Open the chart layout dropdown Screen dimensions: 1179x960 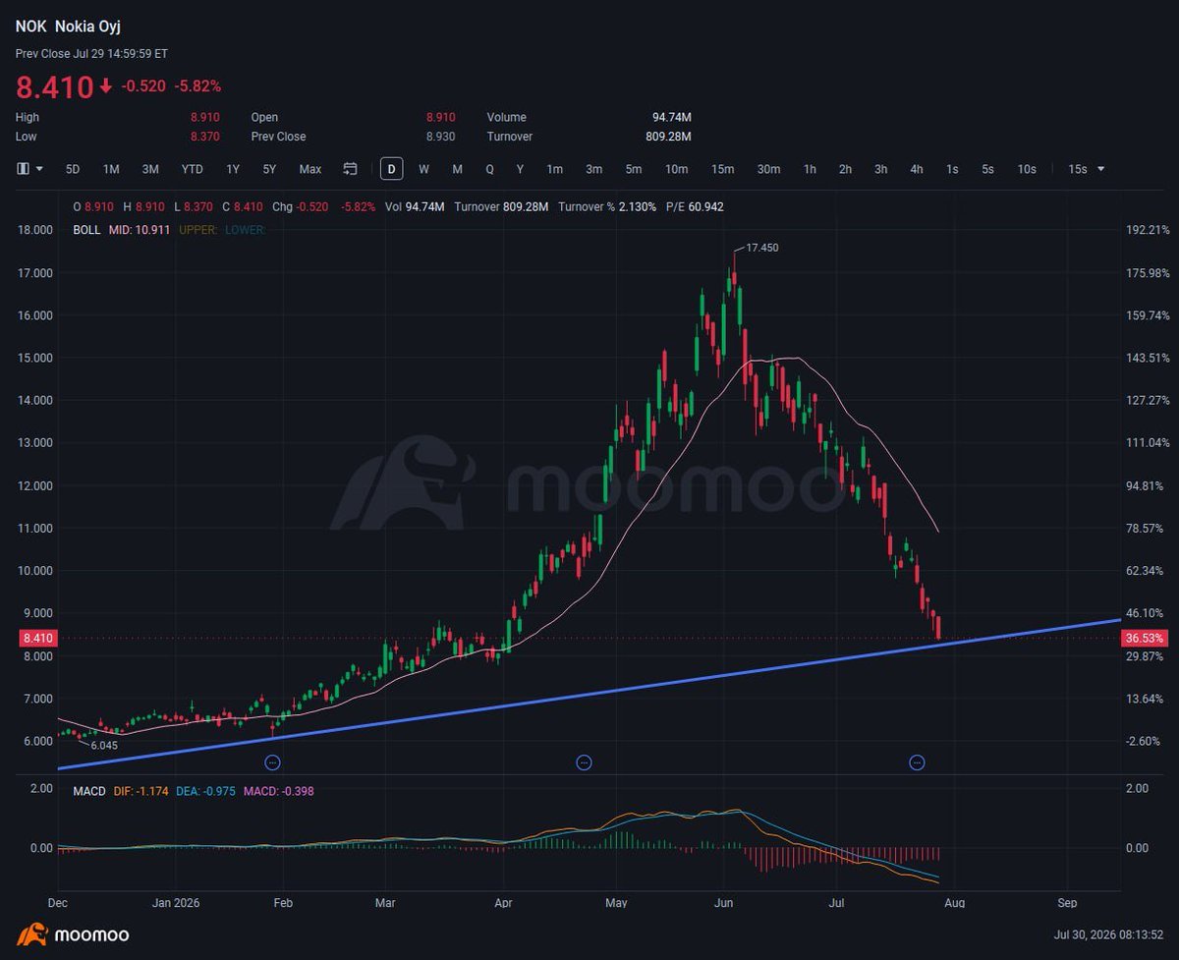(29, 169)
